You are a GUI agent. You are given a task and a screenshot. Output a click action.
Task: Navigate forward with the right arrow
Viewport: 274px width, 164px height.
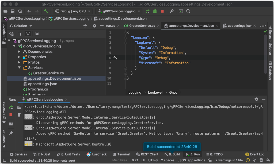click(37, 11)
